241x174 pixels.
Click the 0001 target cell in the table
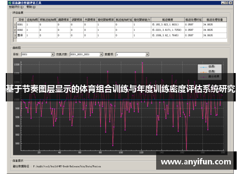[x=21, y=25]
